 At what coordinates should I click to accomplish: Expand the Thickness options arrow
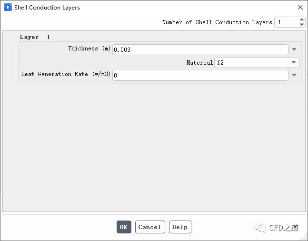[x=294, y=49]
